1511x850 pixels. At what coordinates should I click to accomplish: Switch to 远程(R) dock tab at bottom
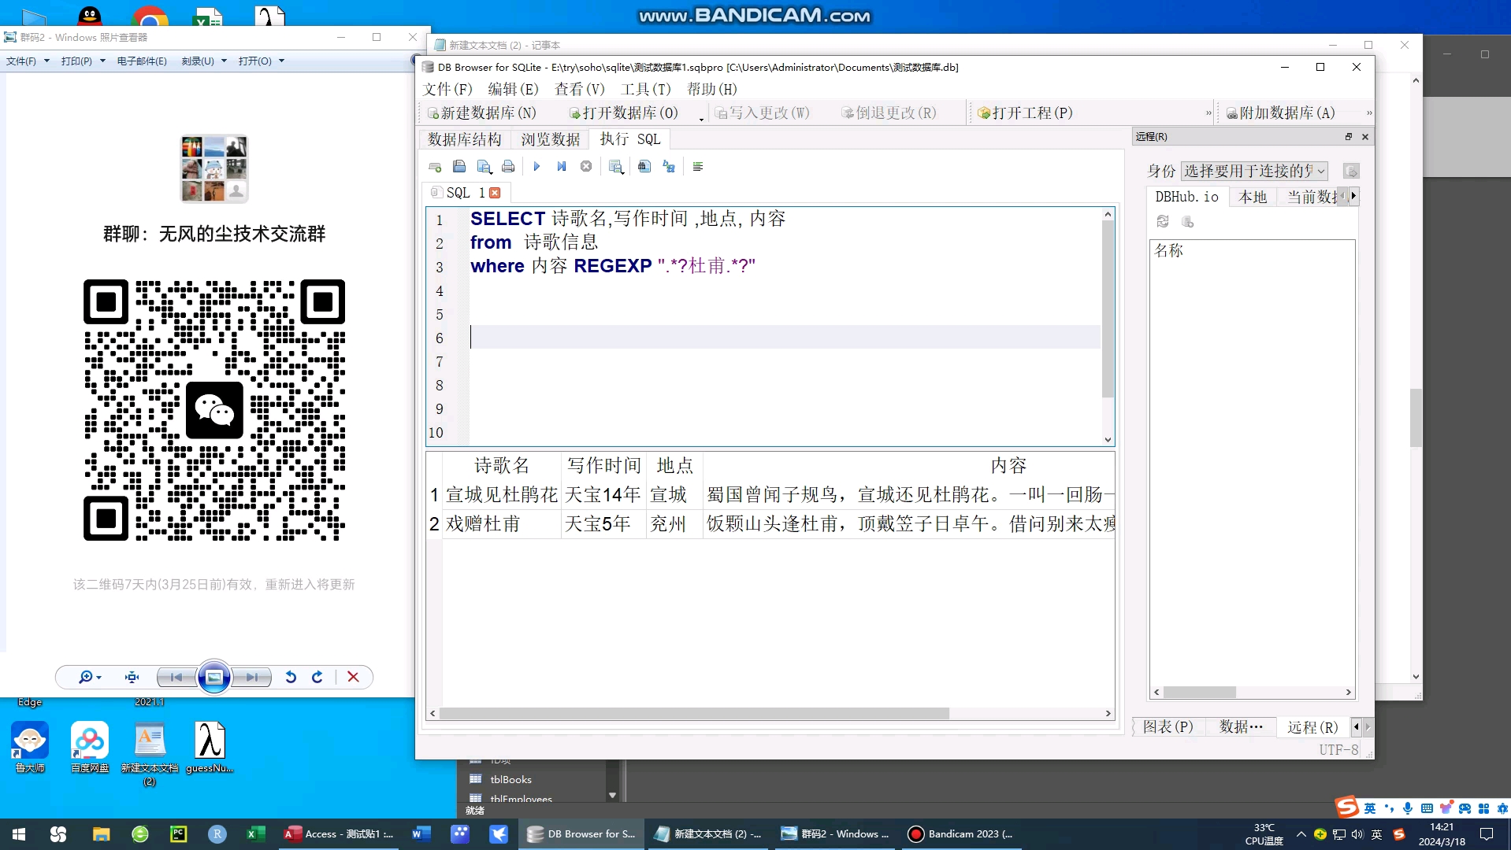1312,727
